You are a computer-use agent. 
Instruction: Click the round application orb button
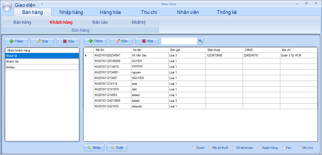pyautogui.click(x=7, y=6)
